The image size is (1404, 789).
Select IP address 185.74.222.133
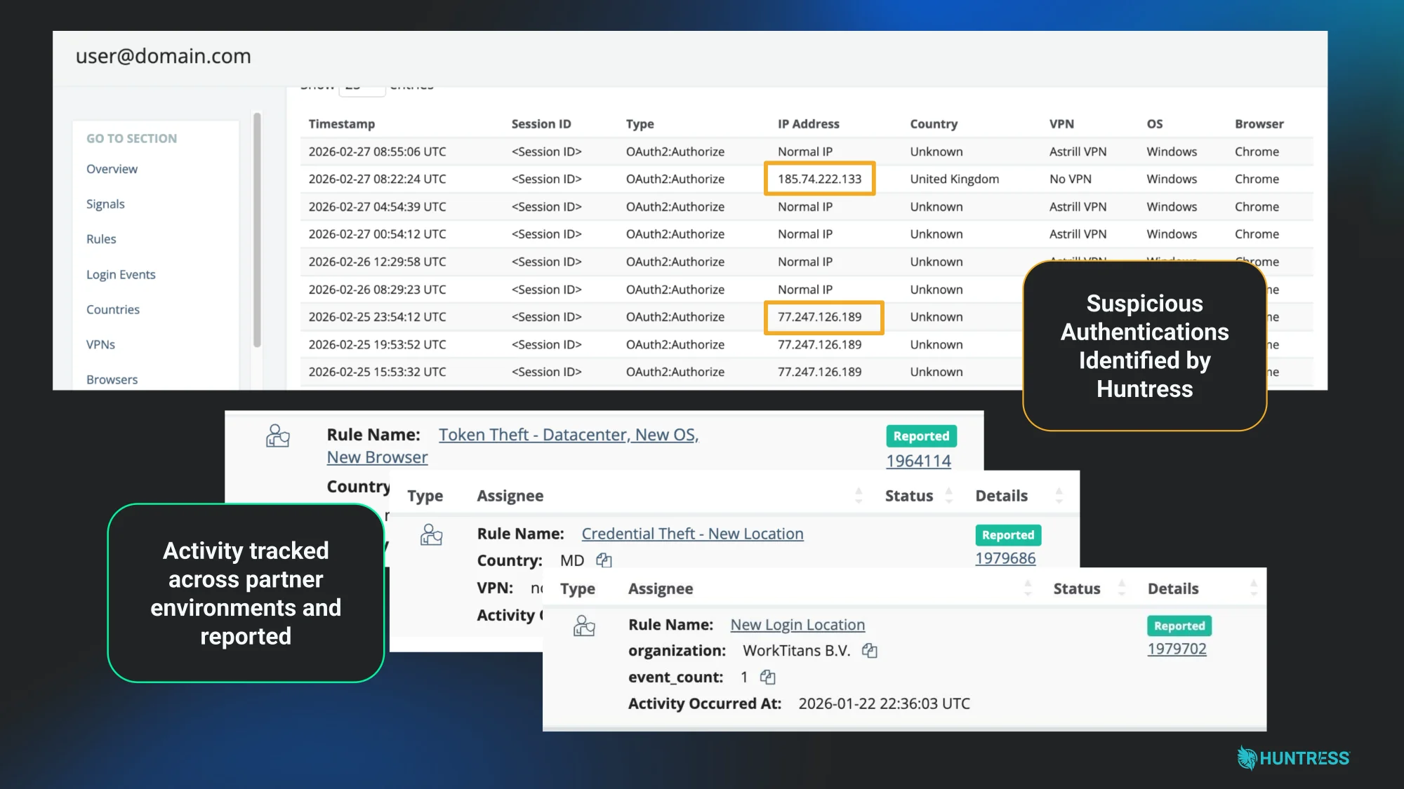click(x=819, y=179)
